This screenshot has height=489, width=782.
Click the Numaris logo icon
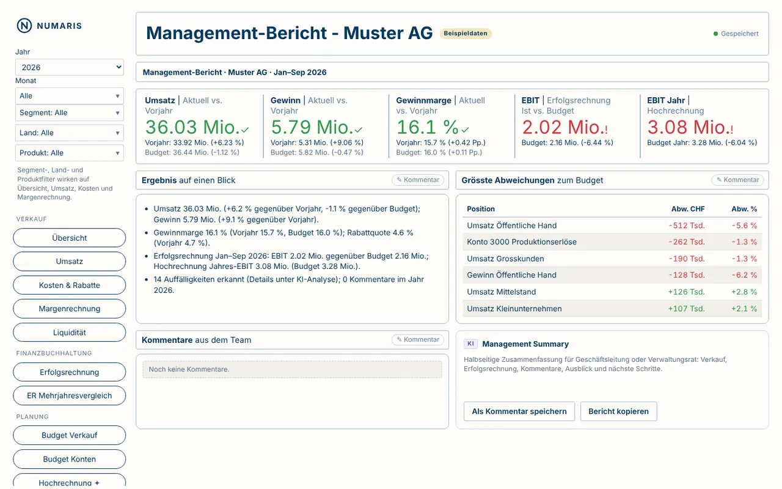pos(24,26)
